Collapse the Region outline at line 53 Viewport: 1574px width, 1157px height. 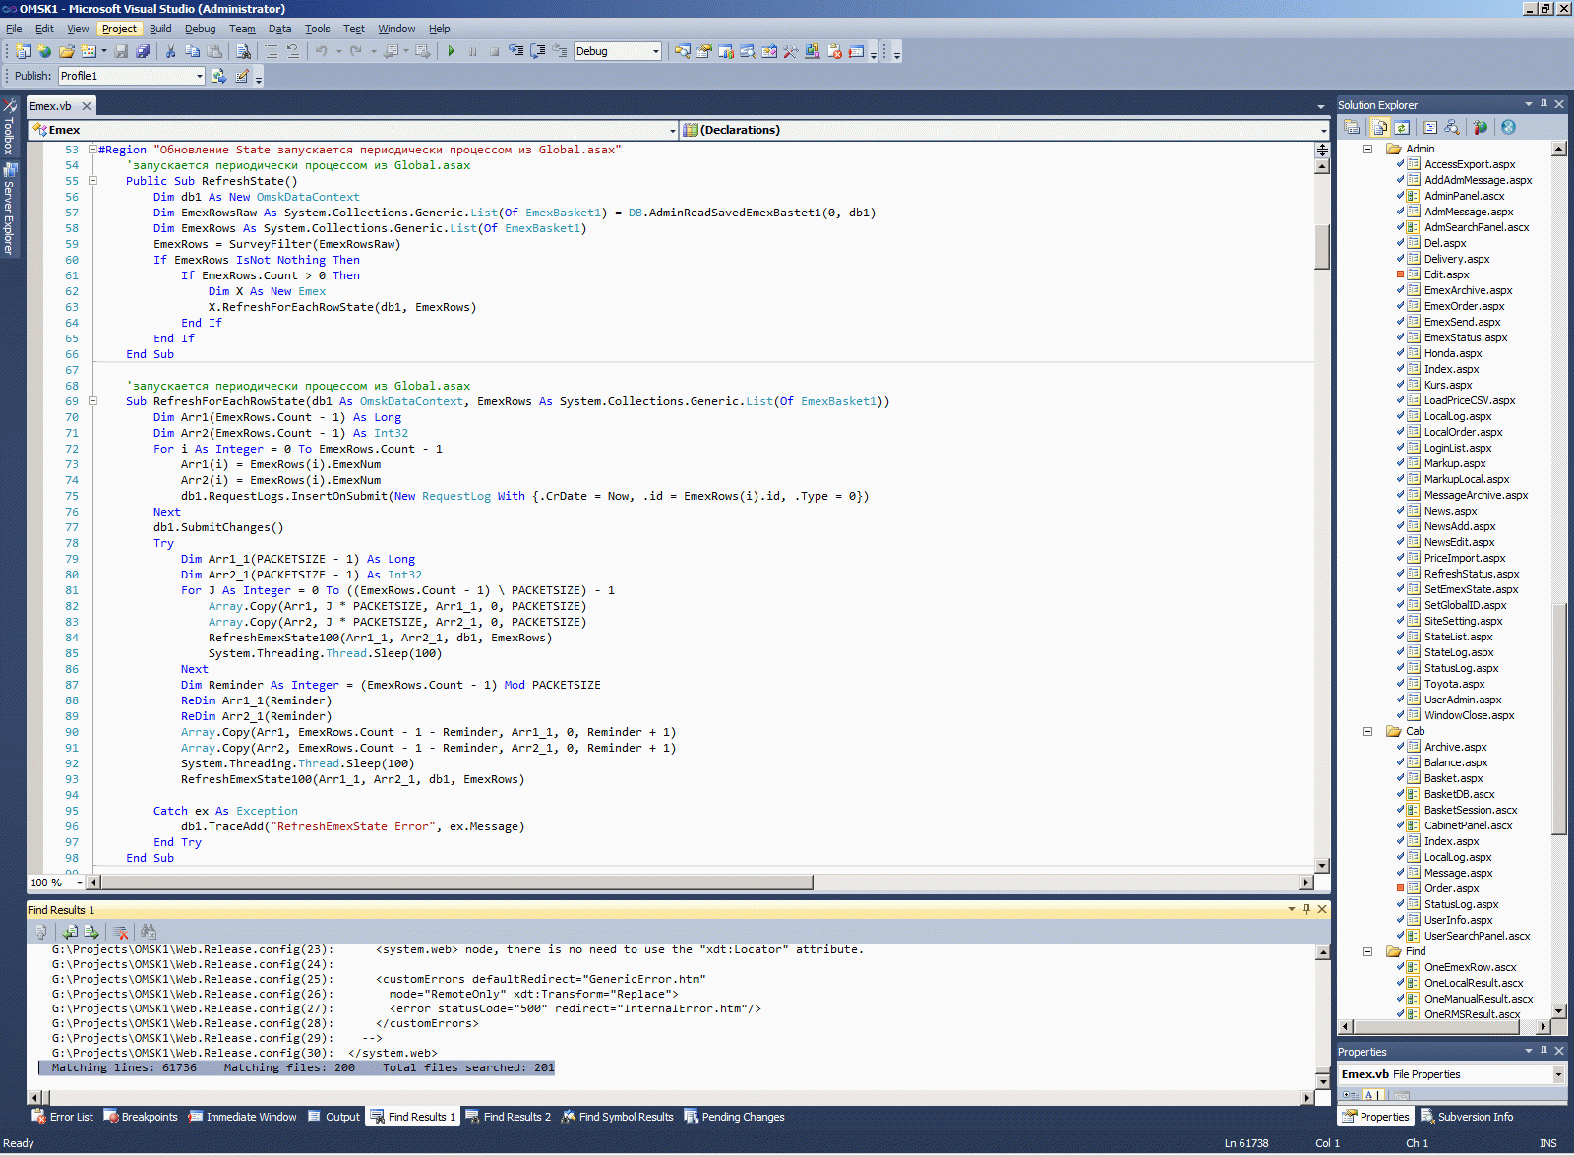(93, 150)
